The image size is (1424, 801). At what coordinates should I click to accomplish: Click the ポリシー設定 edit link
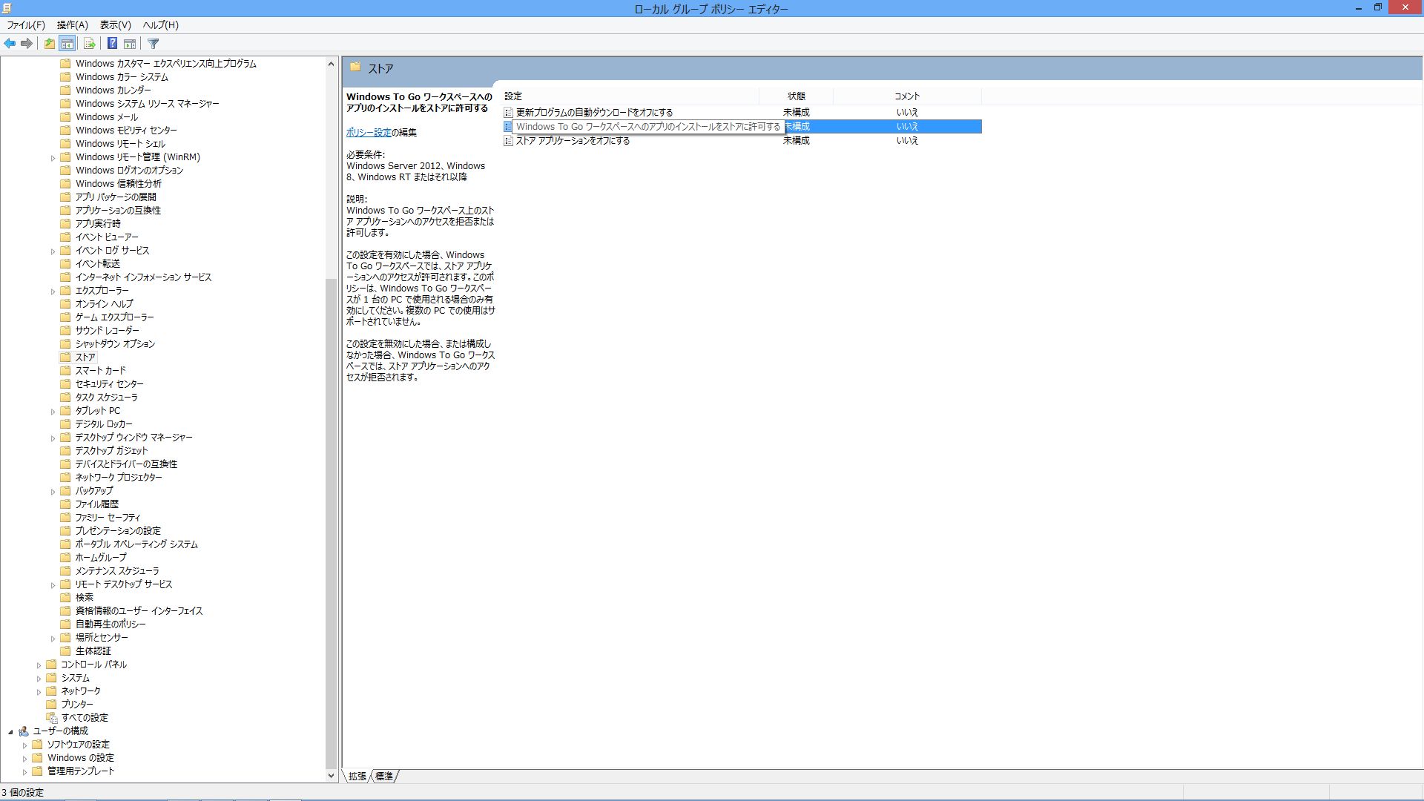click(x=368, y=133)
